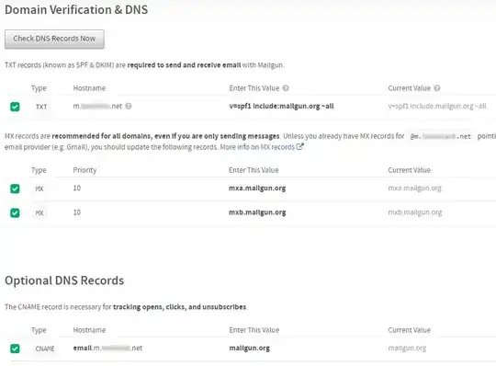Click grey current SPF value text
Viewport: 496px width, 366px height.
click(437, 106)
